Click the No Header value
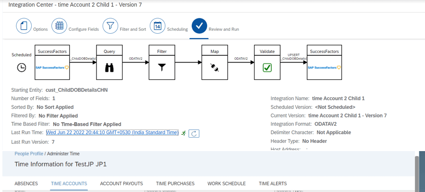425x192 pixels. tap(315, 141)
